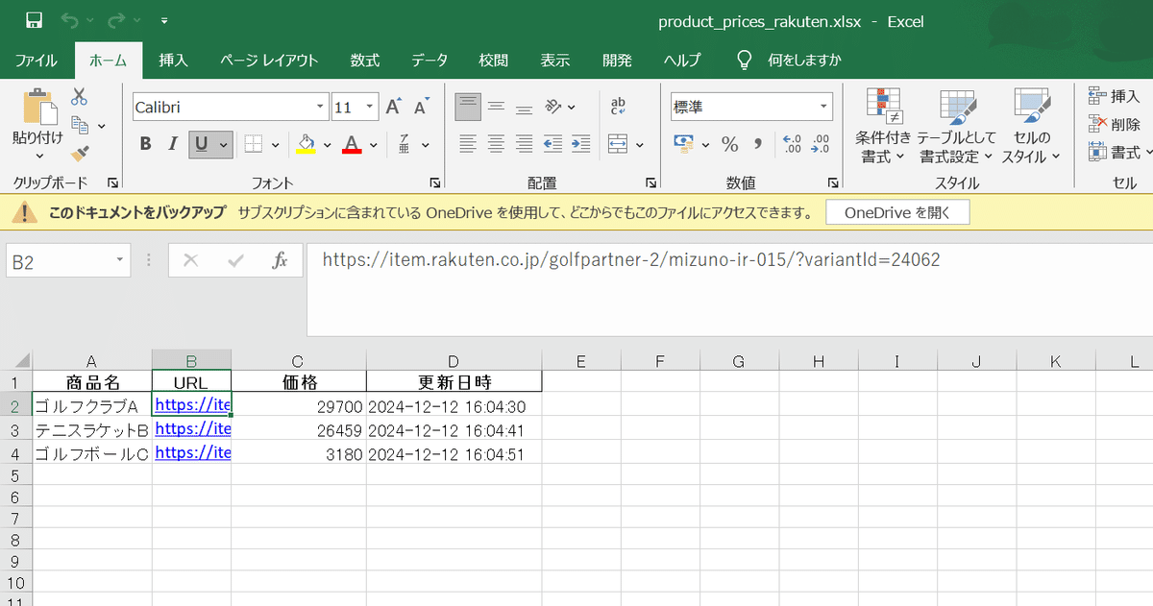The height and width of the screenshot is (606, 1153).
Task: Open the Customize Quick Access Toolbar arrow
Action: pyautogui.click(x=164, y=20)
